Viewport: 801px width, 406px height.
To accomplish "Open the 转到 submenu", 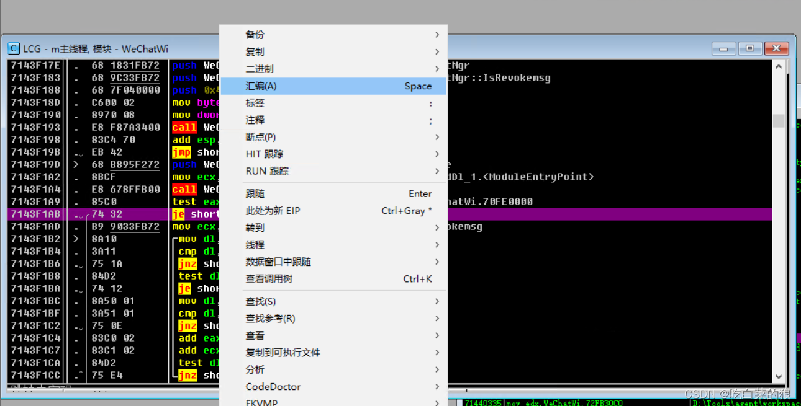I will pos(333,228).
